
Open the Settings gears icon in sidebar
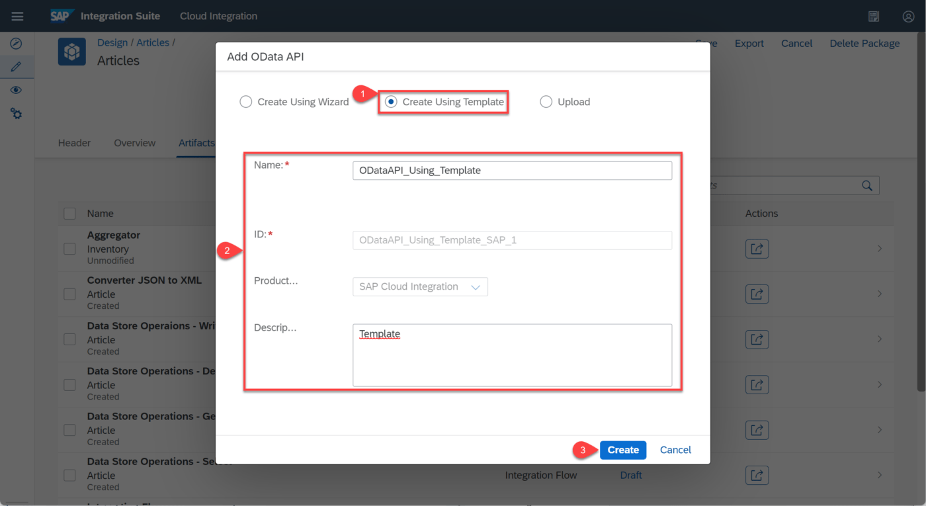17,114
